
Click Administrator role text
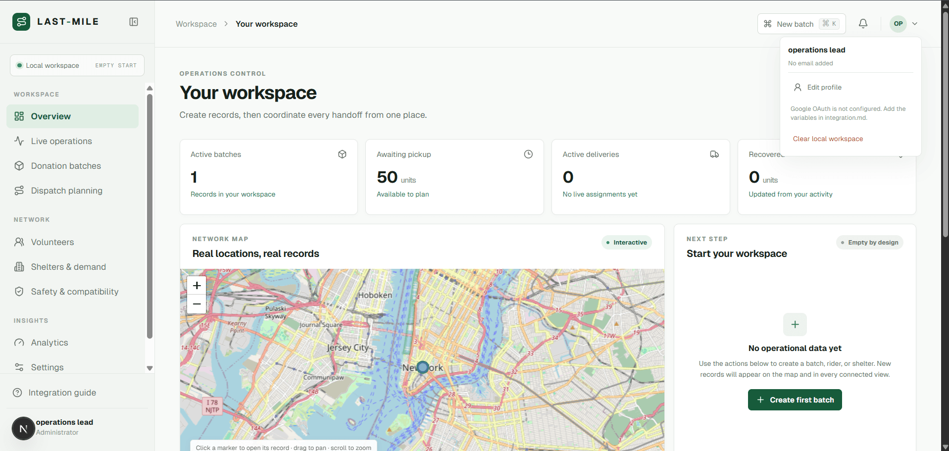(57, 433)
